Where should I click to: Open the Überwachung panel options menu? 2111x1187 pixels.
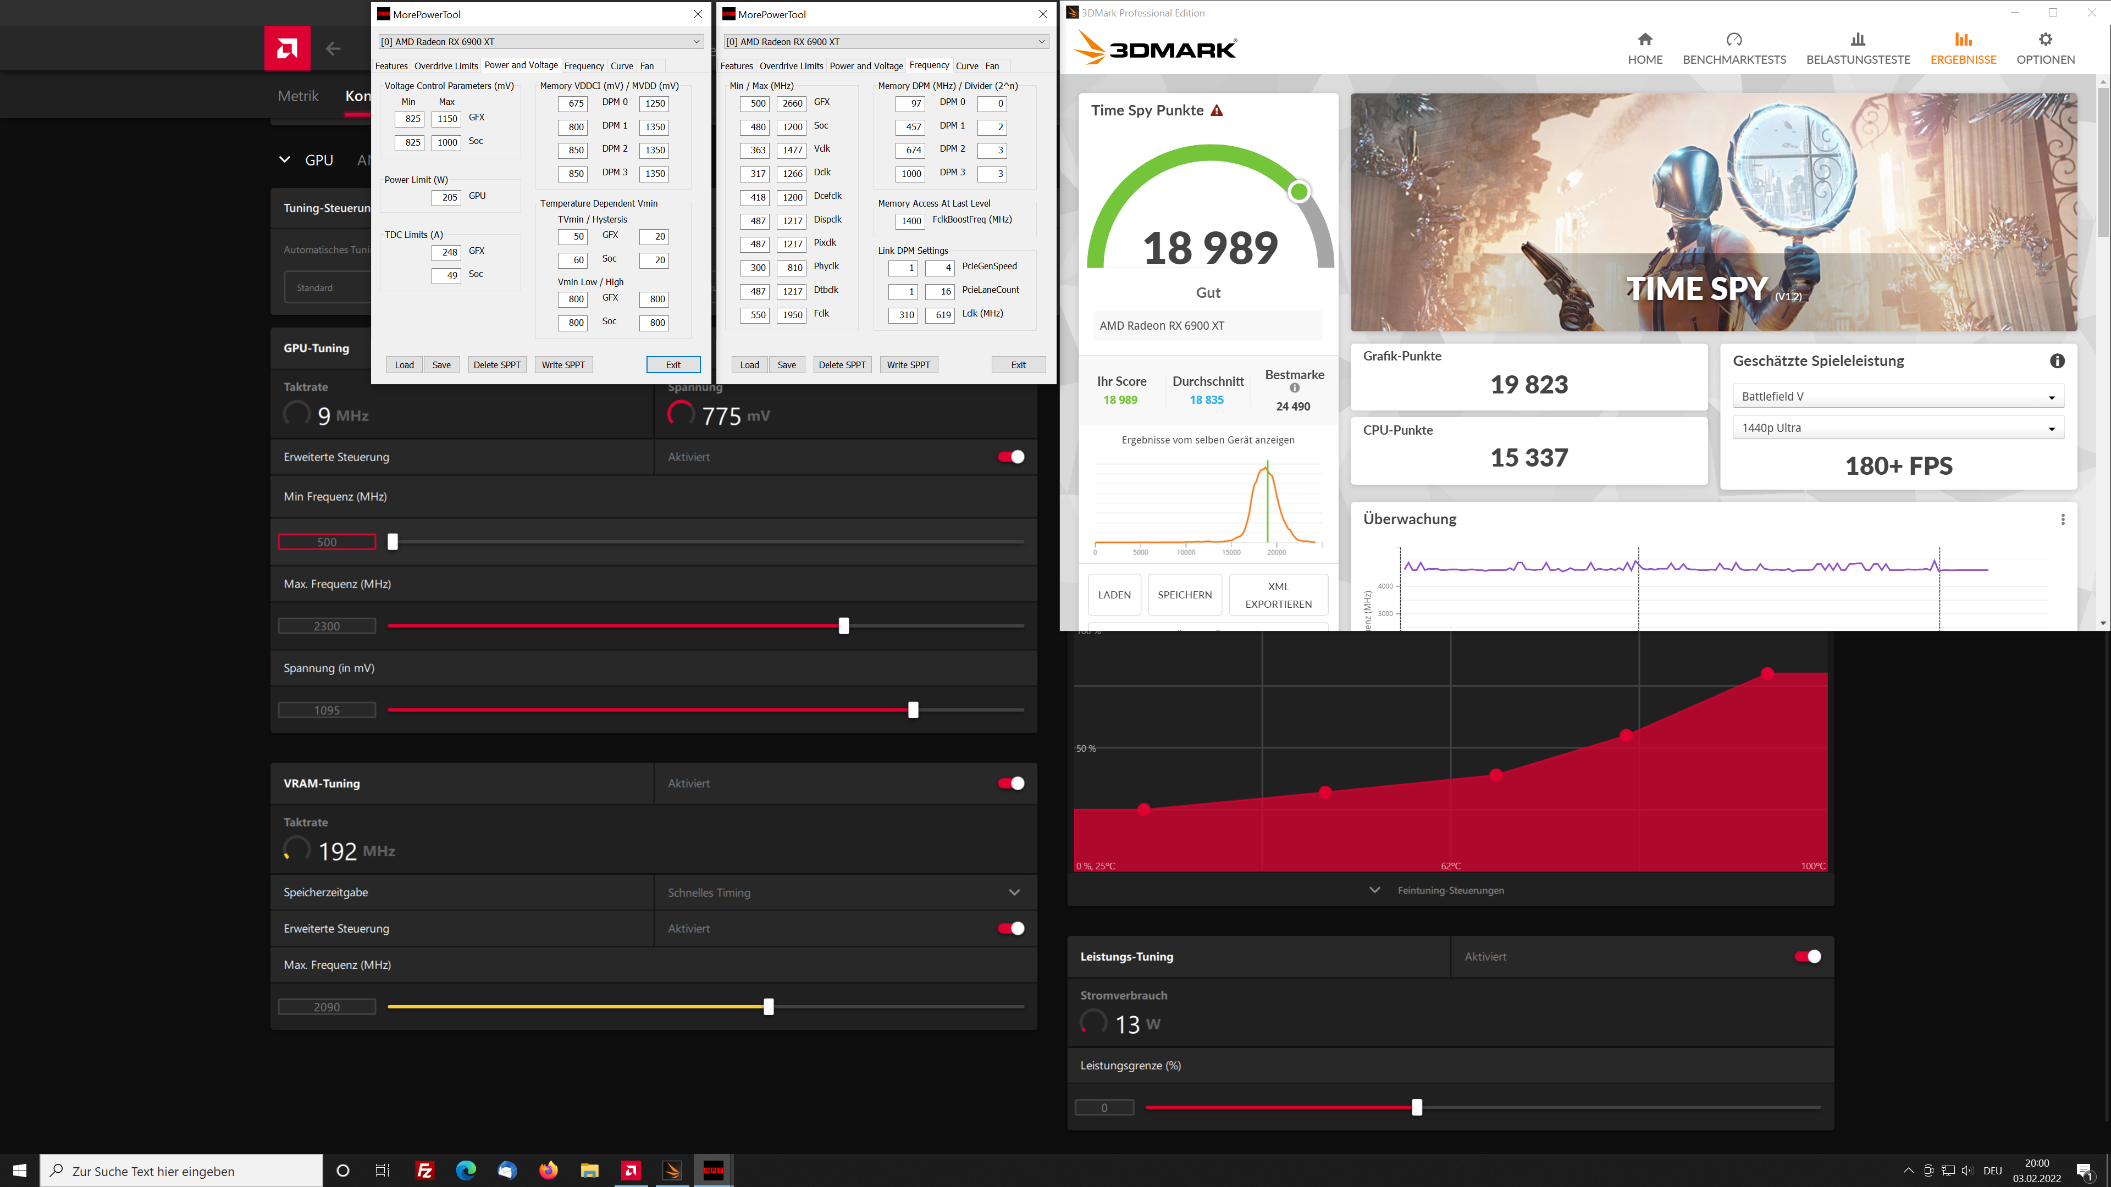2063,519
